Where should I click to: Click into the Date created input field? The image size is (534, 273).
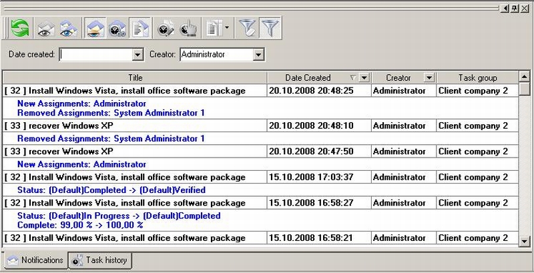point(95,55)
